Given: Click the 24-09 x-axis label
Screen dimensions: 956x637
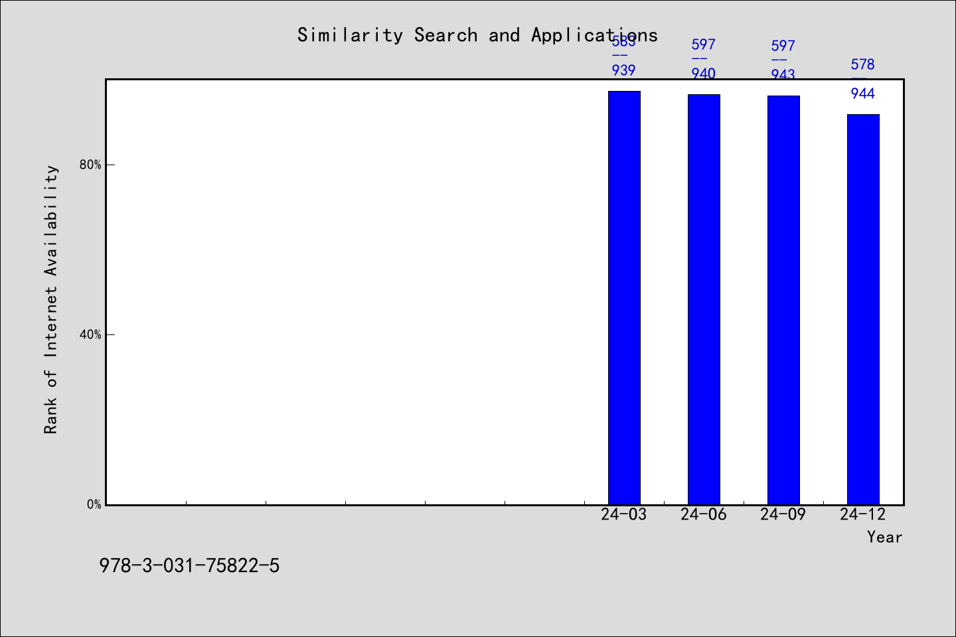Looking at the screenshot, I should click(783, 514).
